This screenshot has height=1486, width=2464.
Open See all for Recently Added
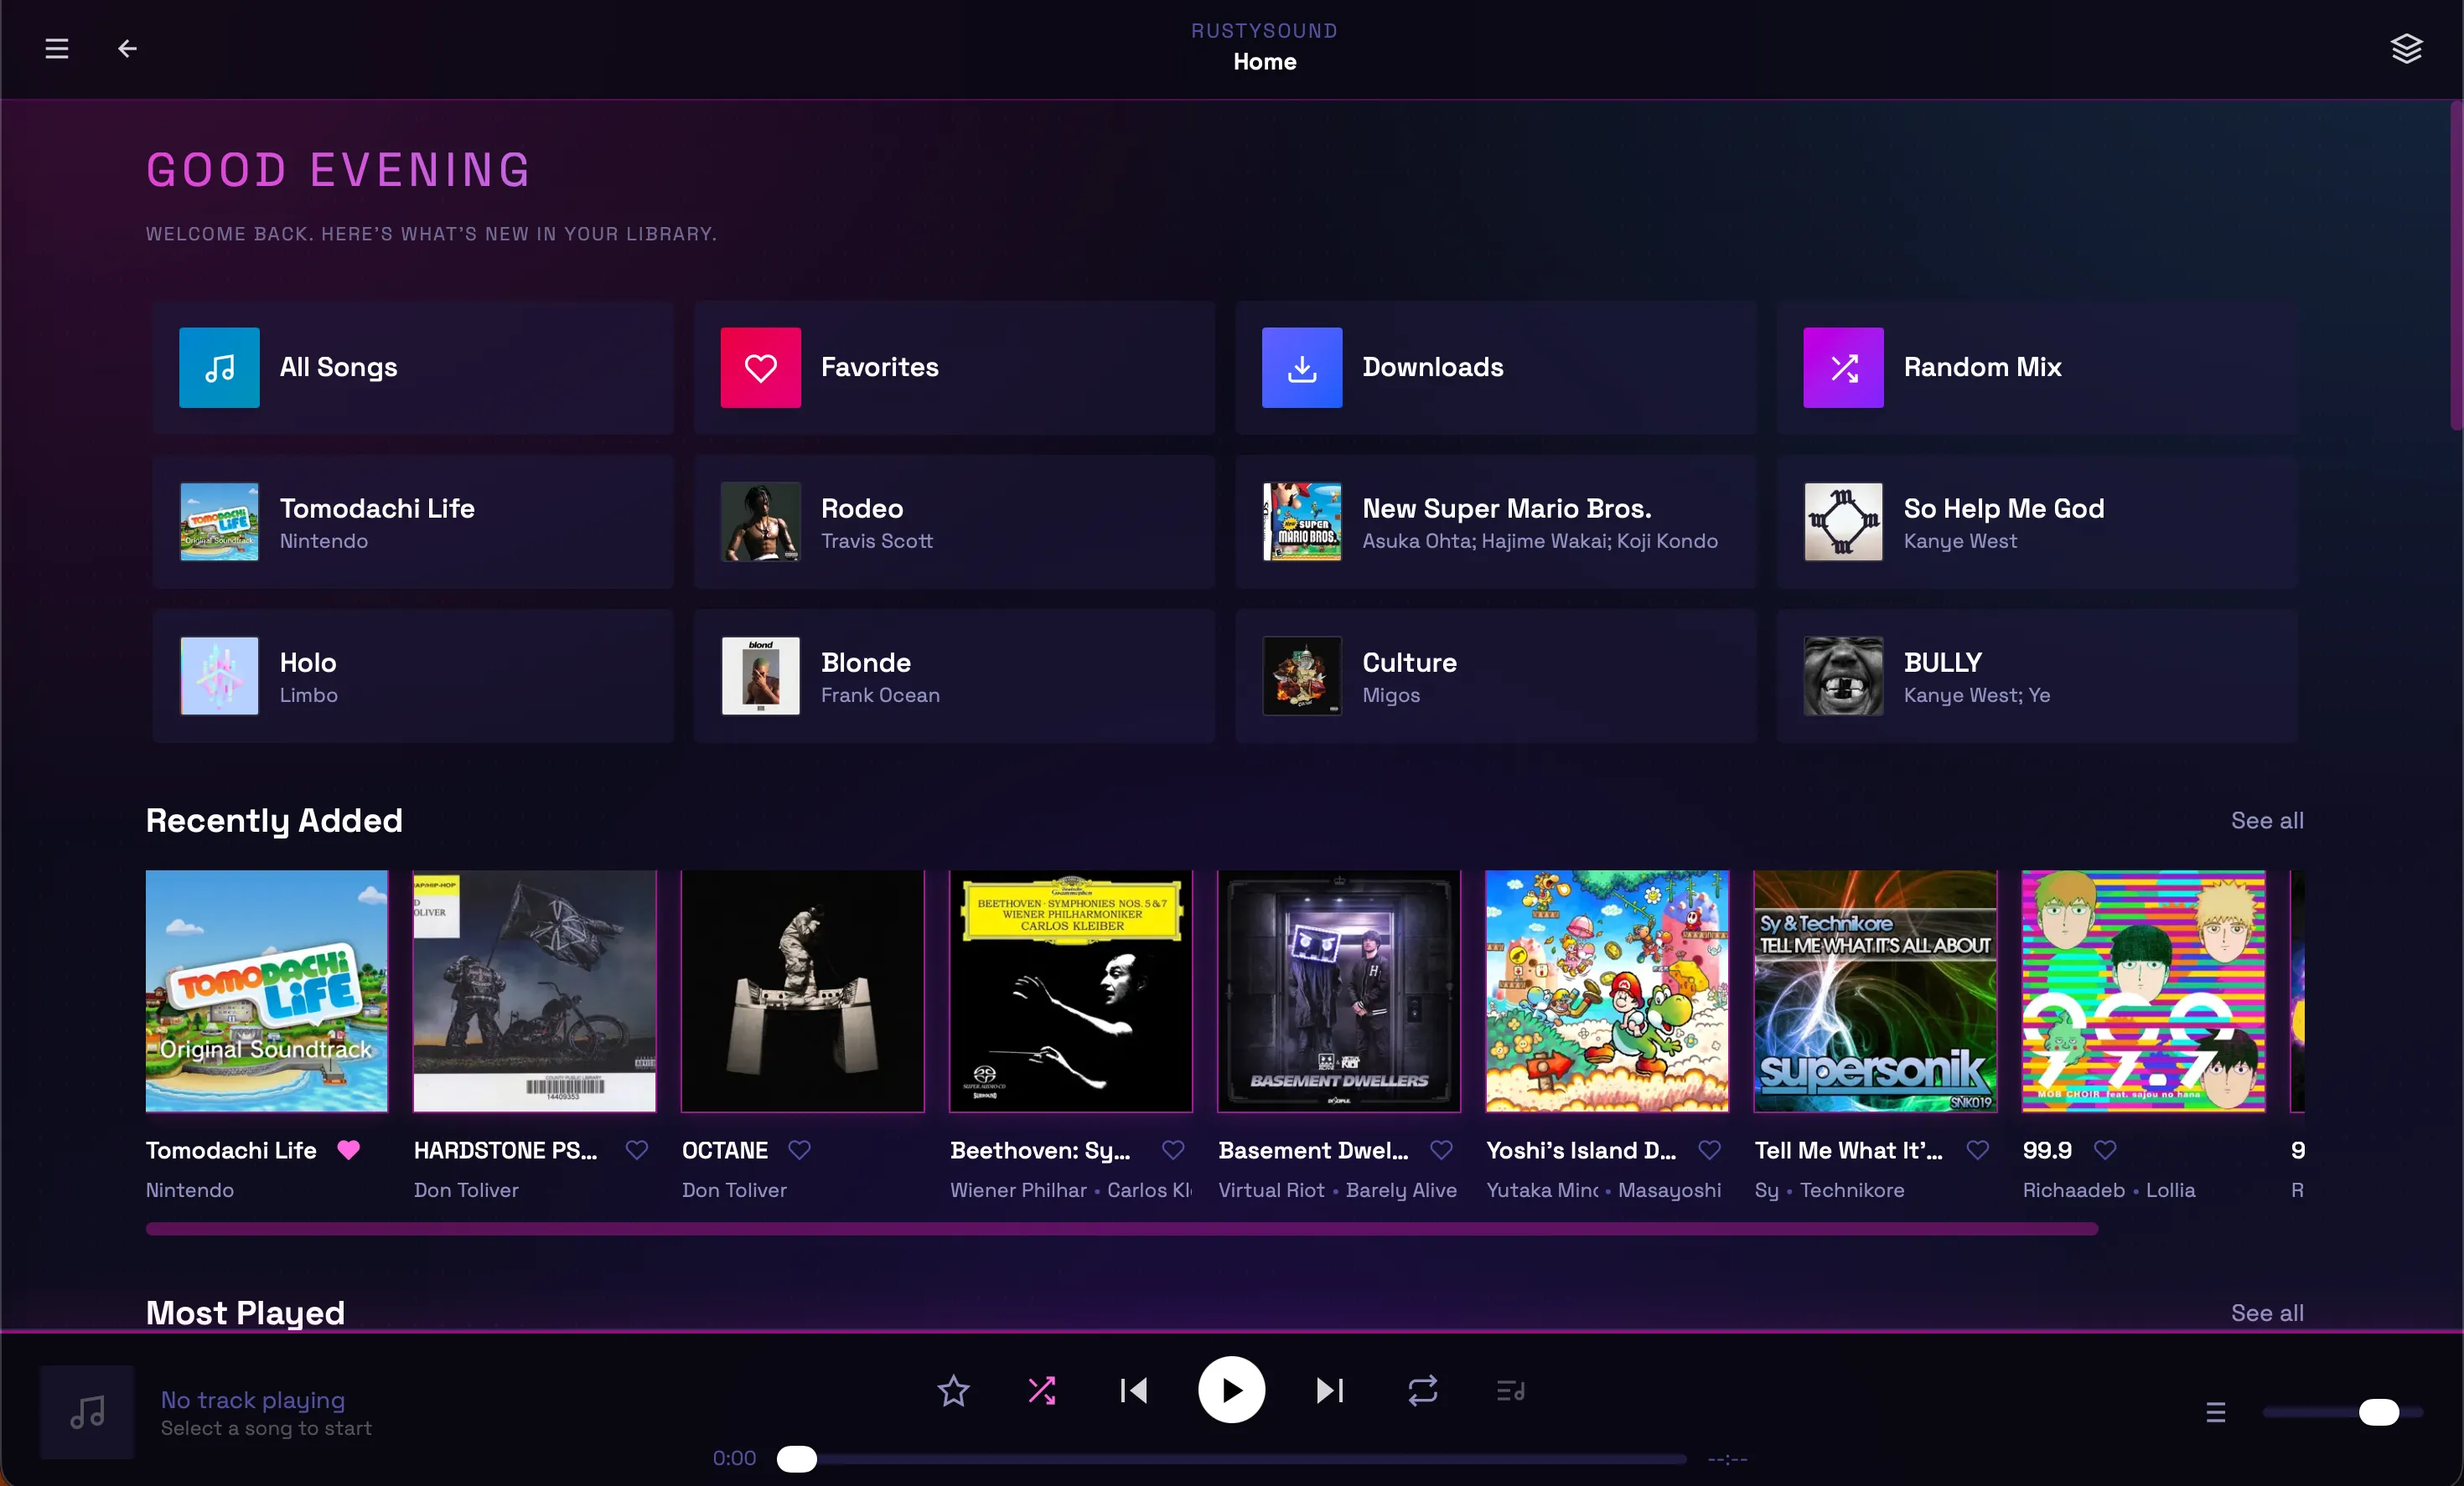[x=2266, y=820]
